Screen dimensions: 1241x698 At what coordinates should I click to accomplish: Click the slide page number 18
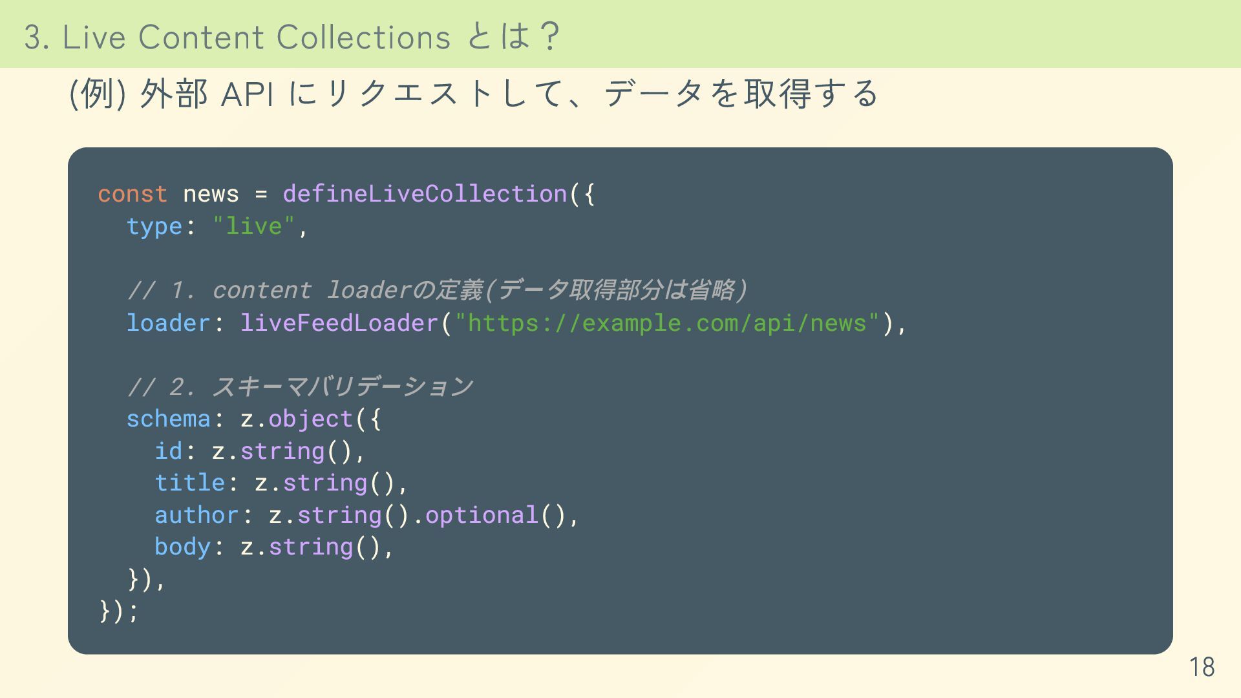click(x=1202, y=667)
